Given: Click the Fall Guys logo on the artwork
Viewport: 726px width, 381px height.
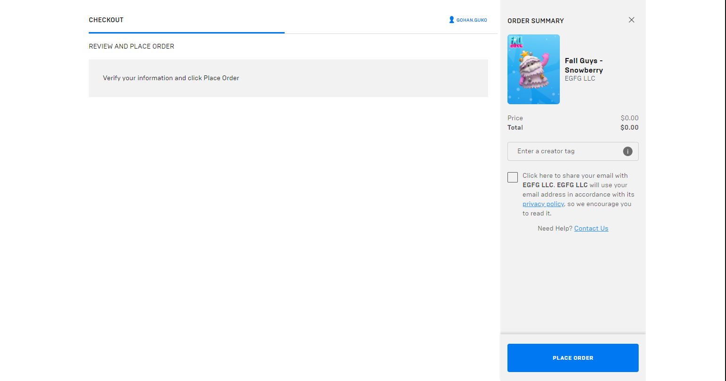Looking at the screenshot, I should coord(516,42).
